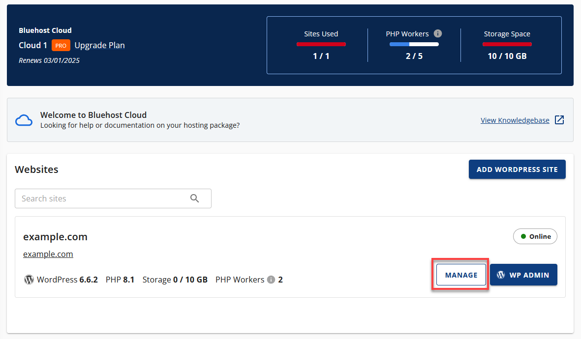
Task: Focus the Search sites input field
Action: point(113,198)
